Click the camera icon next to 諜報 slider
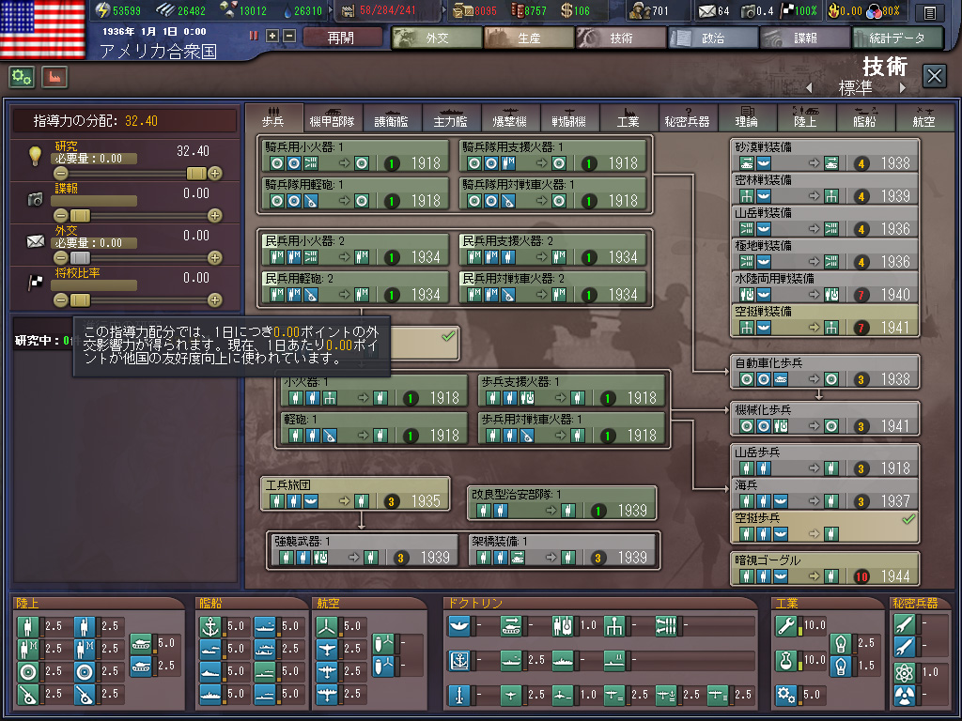 35,199
